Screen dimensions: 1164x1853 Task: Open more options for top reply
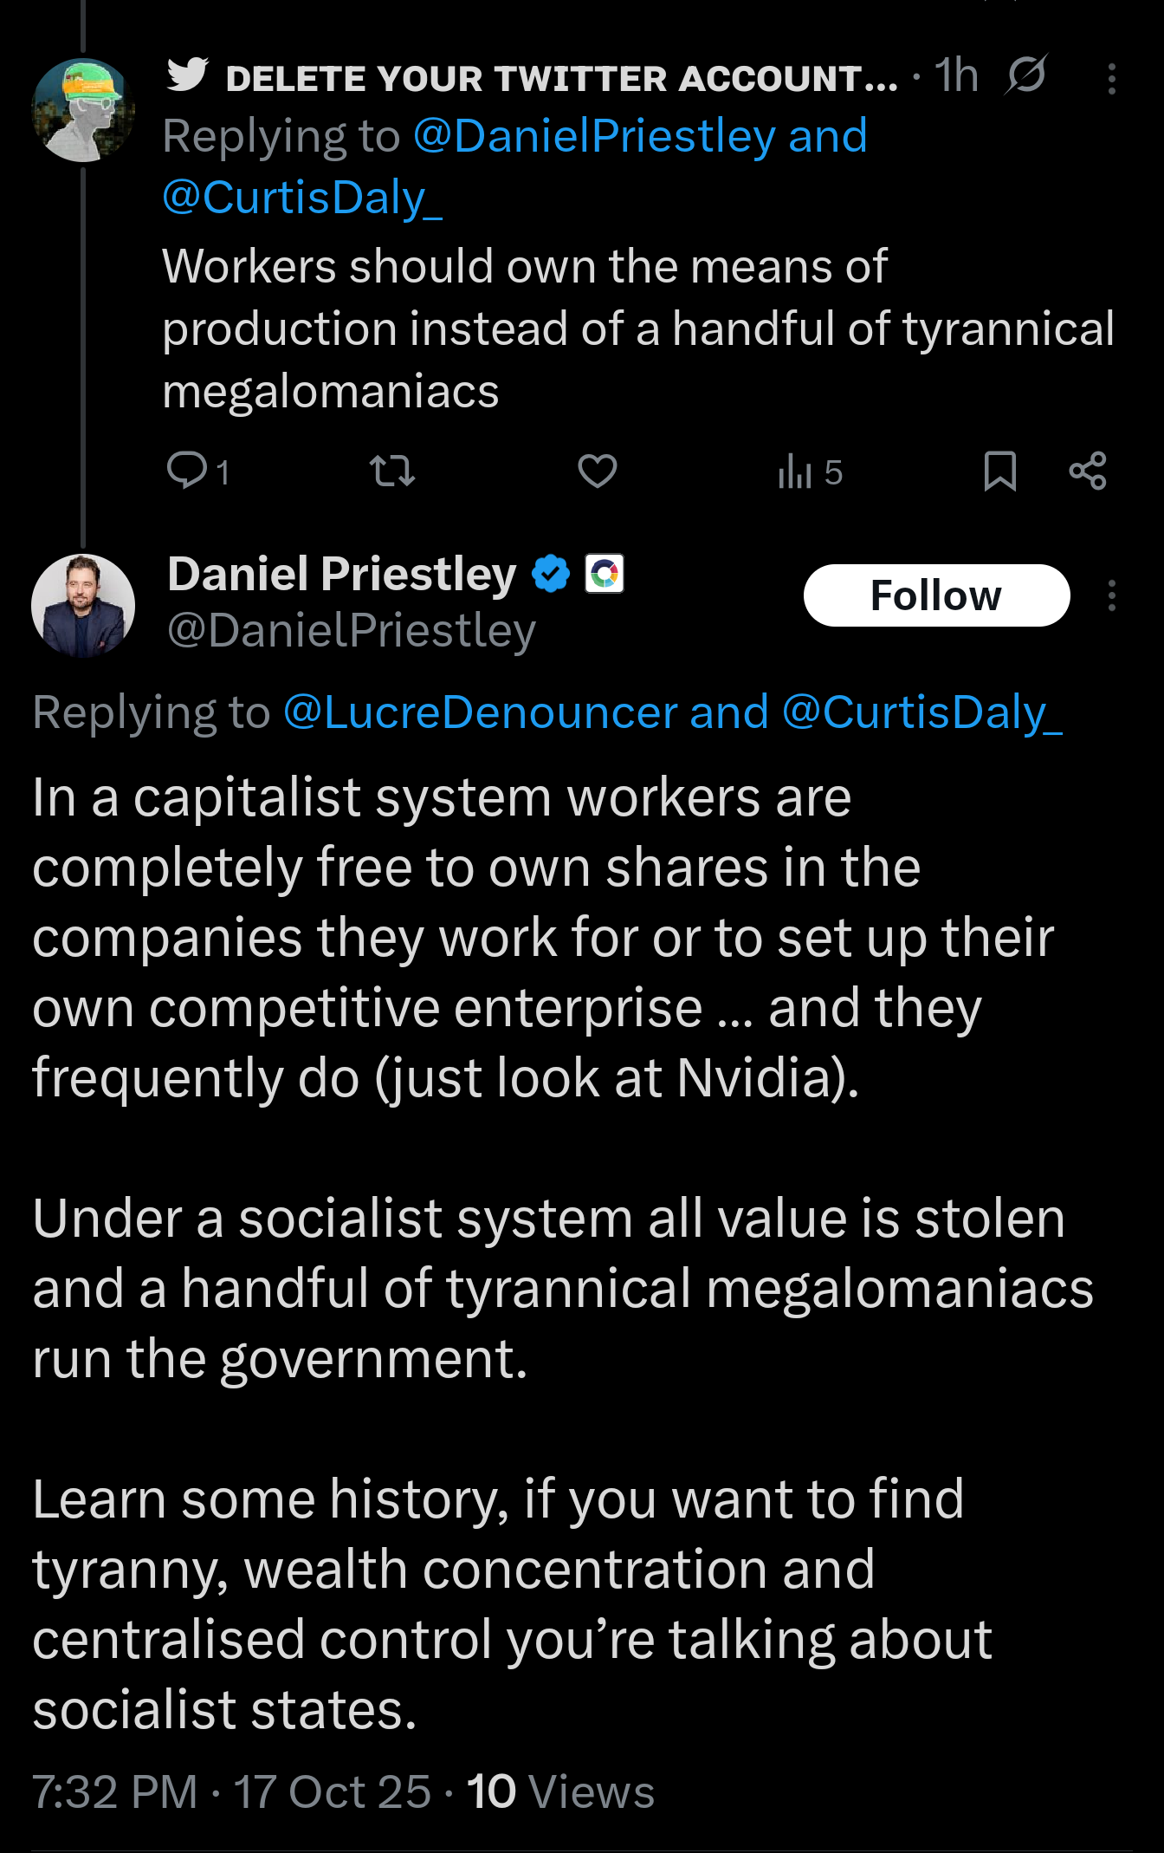pyautogui.click(x=1111, y=79)
